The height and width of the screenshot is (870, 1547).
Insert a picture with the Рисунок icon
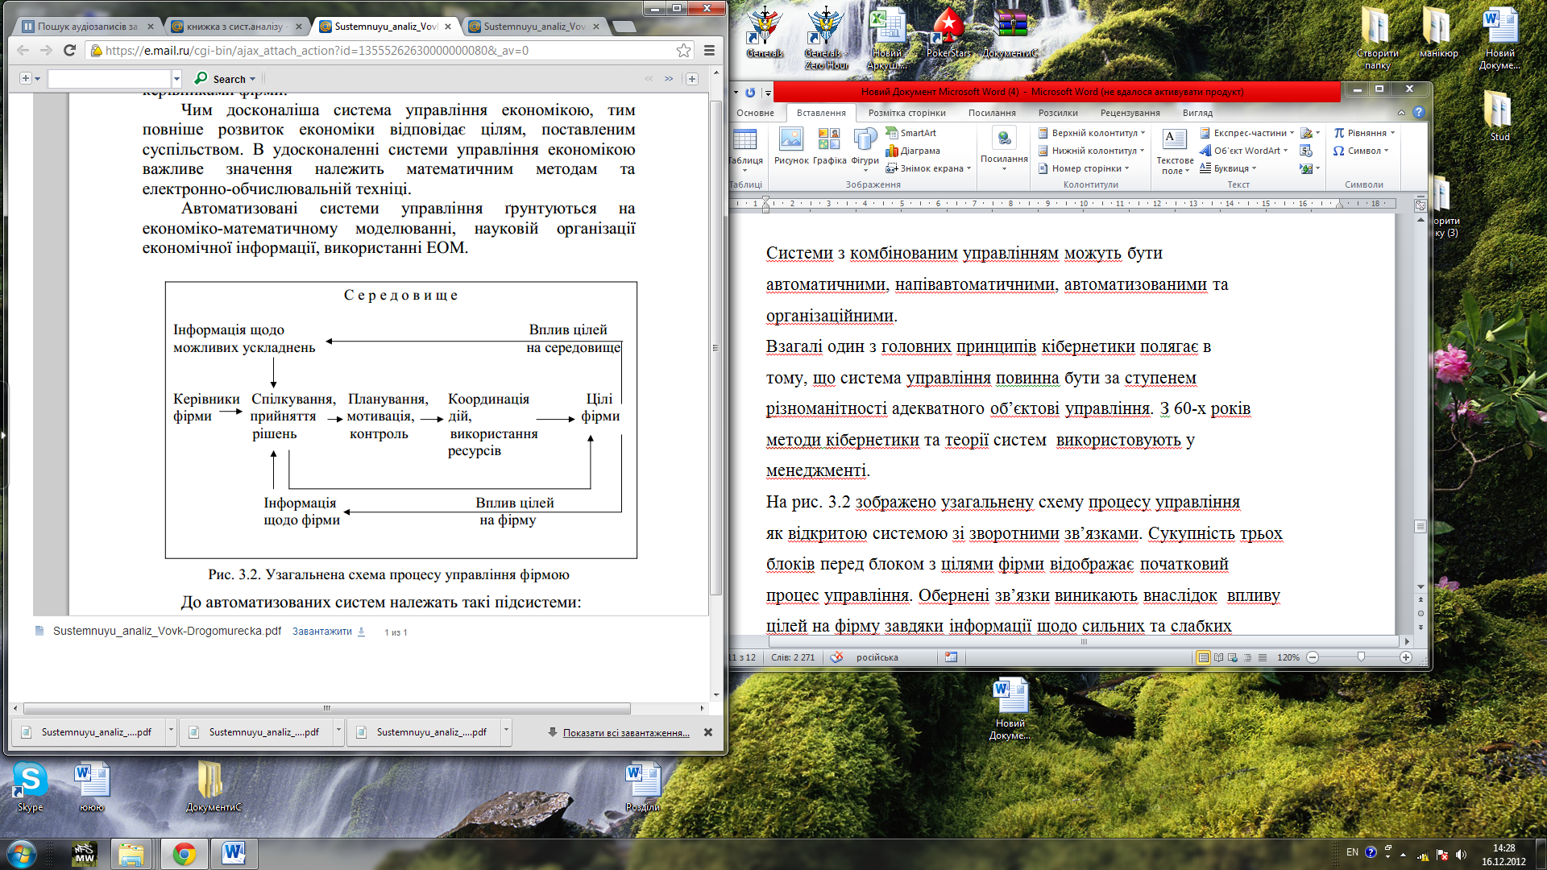click(790, 147)
